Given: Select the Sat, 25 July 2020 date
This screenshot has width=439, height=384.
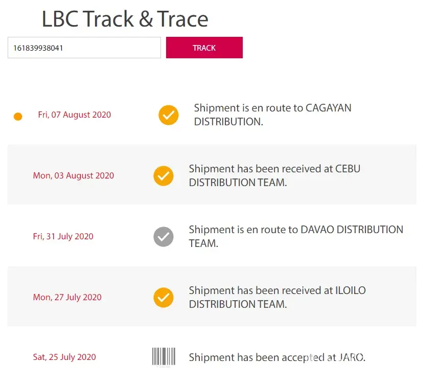Looking at the screenshot, I should point(64,357).
